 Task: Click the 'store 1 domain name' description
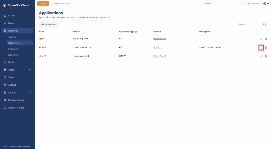210,47
